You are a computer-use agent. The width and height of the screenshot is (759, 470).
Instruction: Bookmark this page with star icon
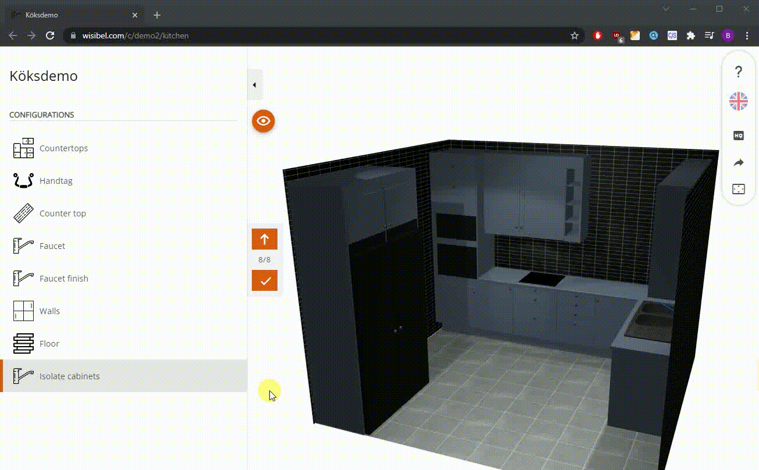click(x=574, y=35)
